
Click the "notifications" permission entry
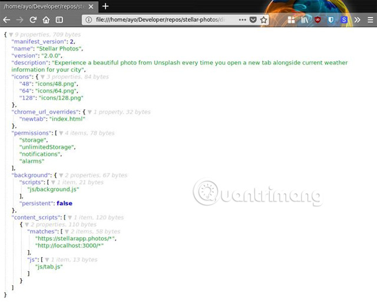[x=40, y=154]
